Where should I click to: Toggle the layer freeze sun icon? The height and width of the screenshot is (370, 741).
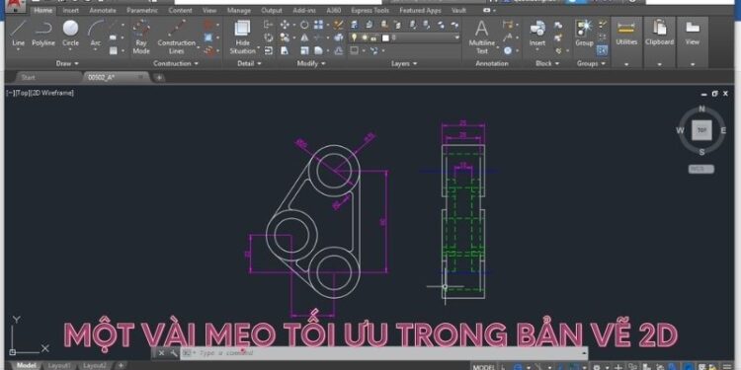point(365,37)
